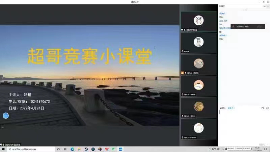The image size is (270, 152).
Task: Open chat panel more options (three dots)
Action: (263, 6)
